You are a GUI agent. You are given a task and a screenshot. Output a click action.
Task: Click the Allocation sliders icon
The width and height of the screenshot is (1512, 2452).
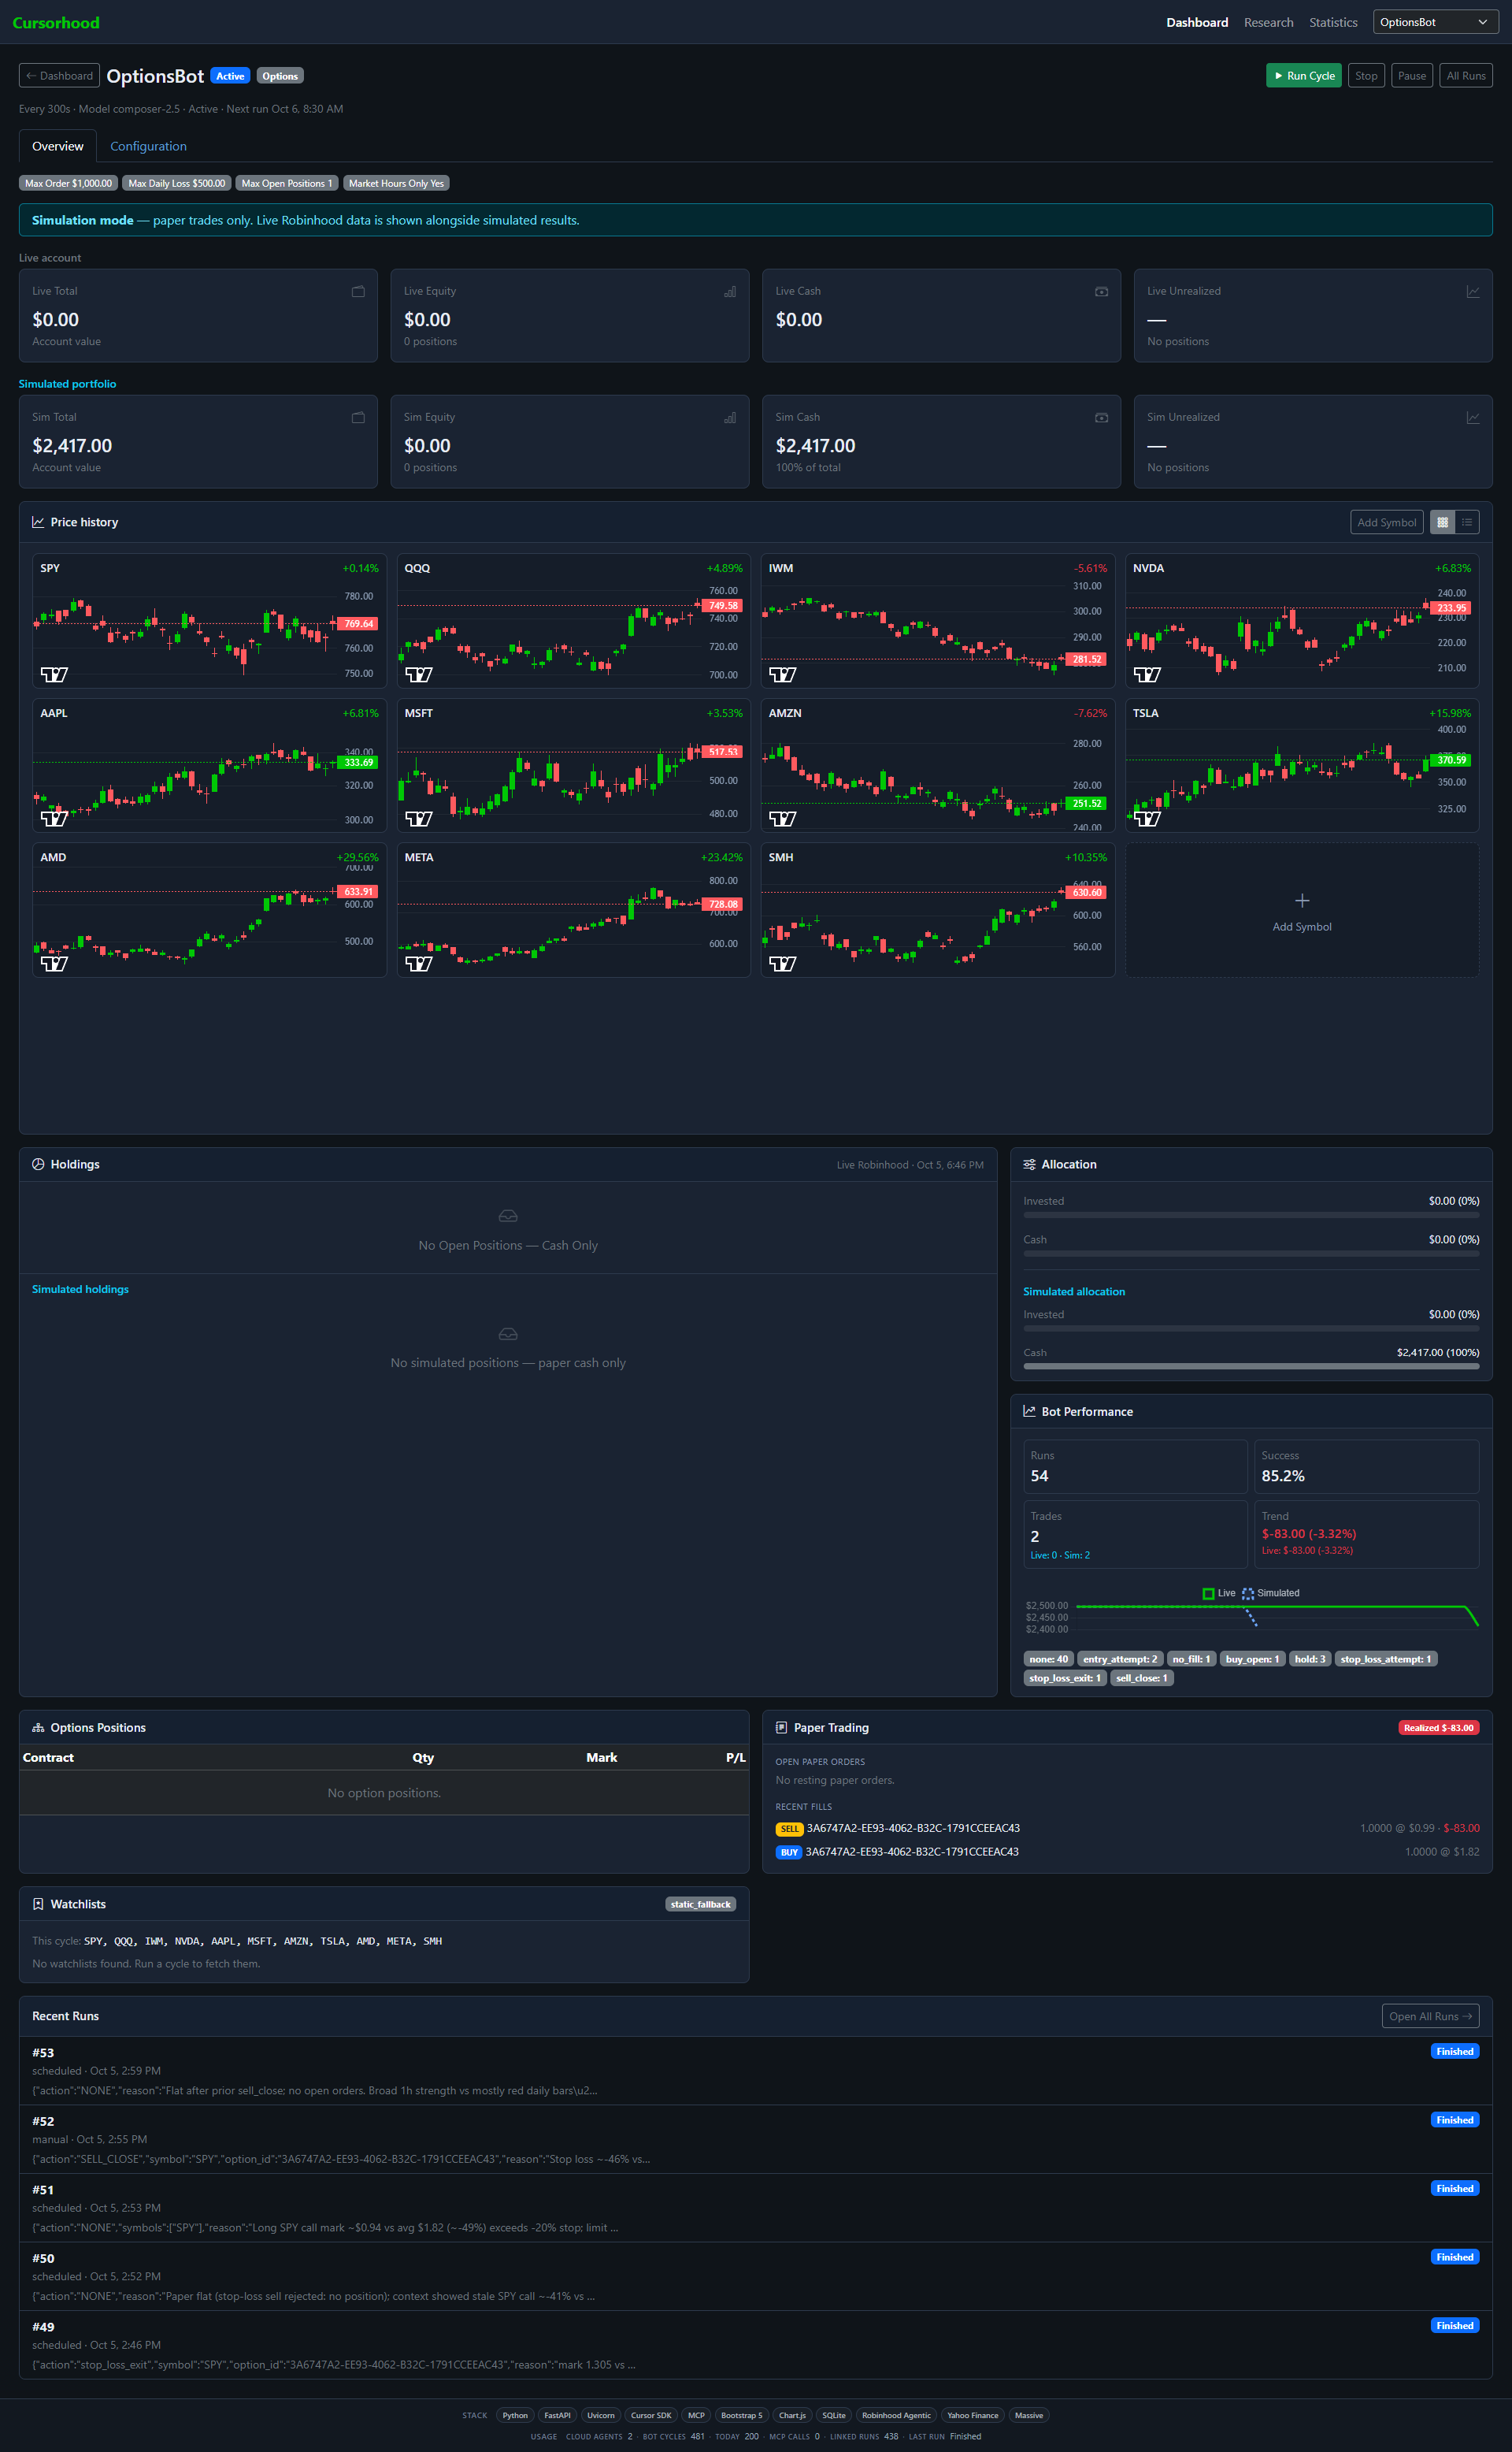pyautogui.click(x=1029, y=1165)
